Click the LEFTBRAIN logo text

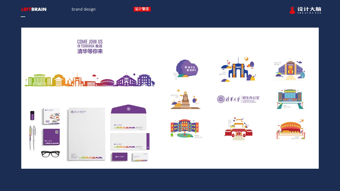coord(34,9)
